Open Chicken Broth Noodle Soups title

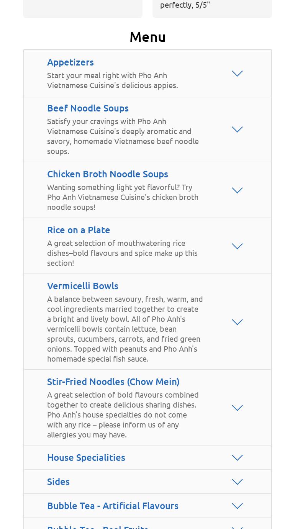coord(108,174)
